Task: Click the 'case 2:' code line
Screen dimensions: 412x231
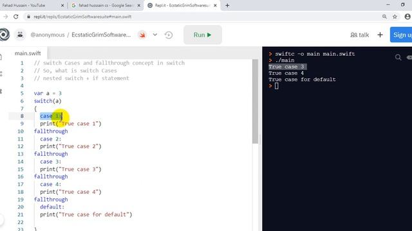Action: tap(50, 139)
